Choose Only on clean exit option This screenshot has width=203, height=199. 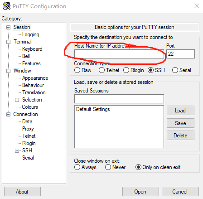point(138,167)
